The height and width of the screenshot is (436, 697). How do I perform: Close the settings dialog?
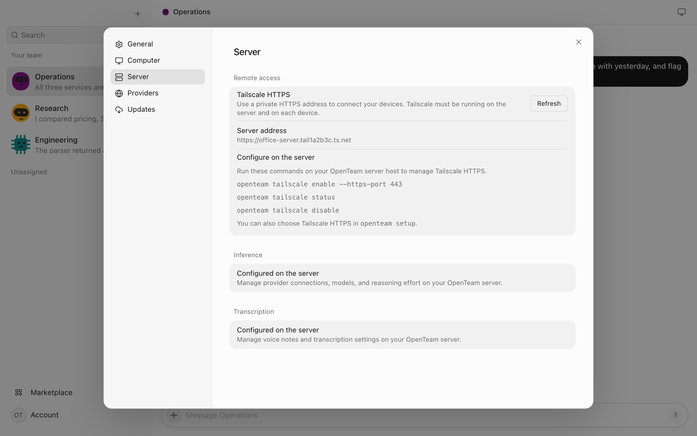(x=579, y=42)
